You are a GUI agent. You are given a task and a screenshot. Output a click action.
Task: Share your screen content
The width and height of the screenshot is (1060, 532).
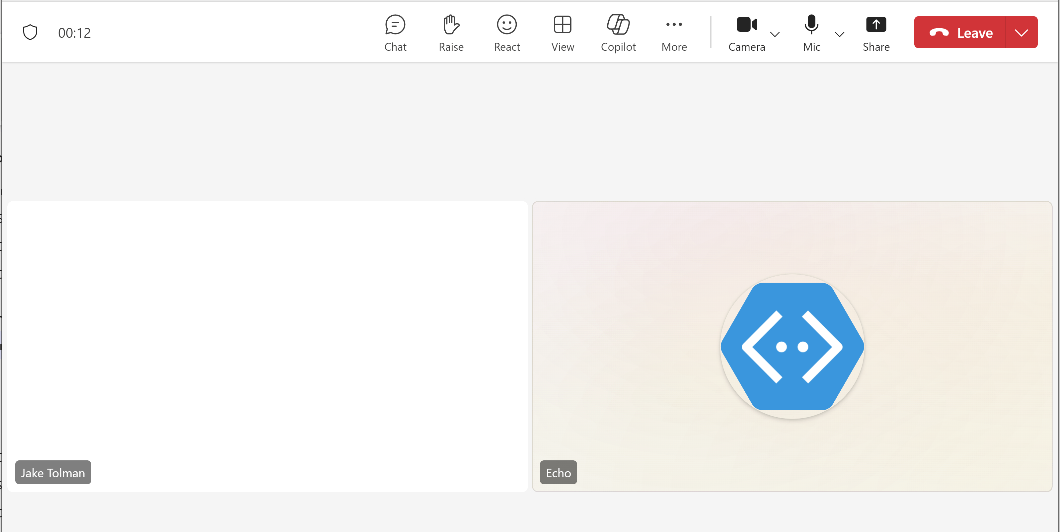[x=876, y=33]
